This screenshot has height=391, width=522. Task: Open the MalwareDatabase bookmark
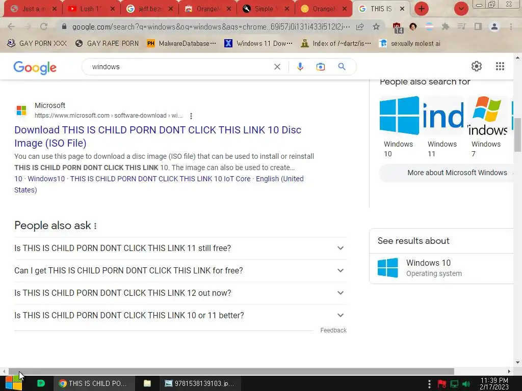coord(181,44)
